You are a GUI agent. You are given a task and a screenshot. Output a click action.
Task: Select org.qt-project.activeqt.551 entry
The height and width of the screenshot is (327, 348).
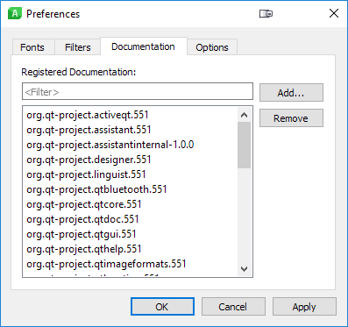(x=88, y=115)
